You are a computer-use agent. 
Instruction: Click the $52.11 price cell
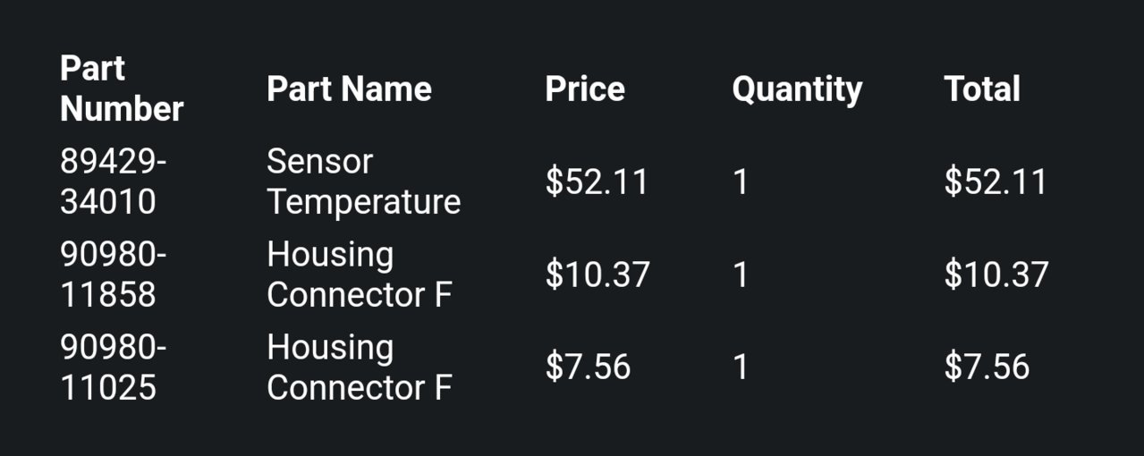click(x=597, y=182)
